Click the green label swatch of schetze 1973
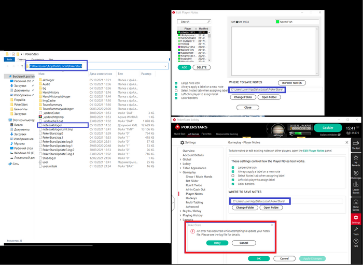The image size is (363, 265). [x=179, y=32]
